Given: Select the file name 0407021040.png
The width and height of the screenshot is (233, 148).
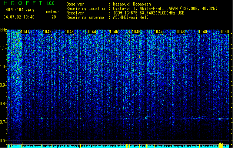Looking at the screenshot, I should tap(19, 10).
